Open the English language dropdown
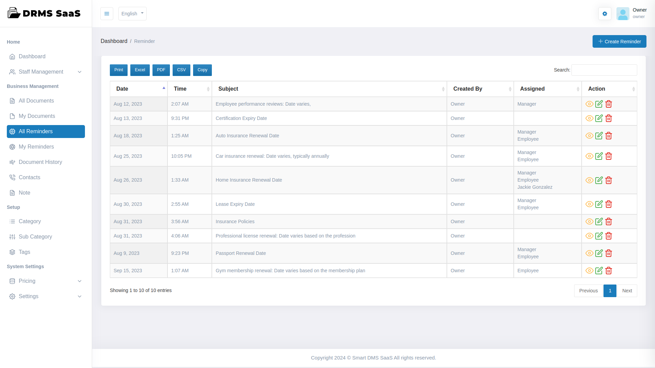The width and height of the screenshot is (655, 368). (132, 14)
